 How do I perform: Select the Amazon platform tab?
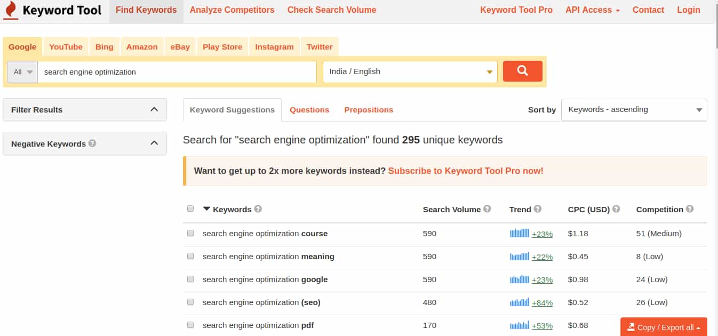(142, 46)
